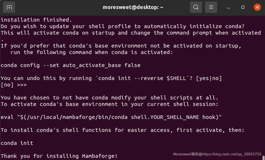Image resolution: width=265 pixels, height=160 pixels.
Task: Click 'To install conda's shell functions' line
Action: [123, 130]
